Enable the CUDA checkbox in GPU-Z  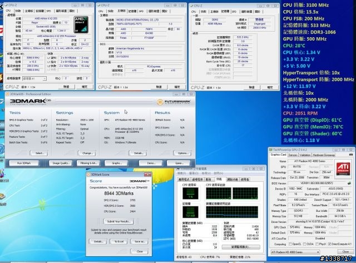(304, 244)
